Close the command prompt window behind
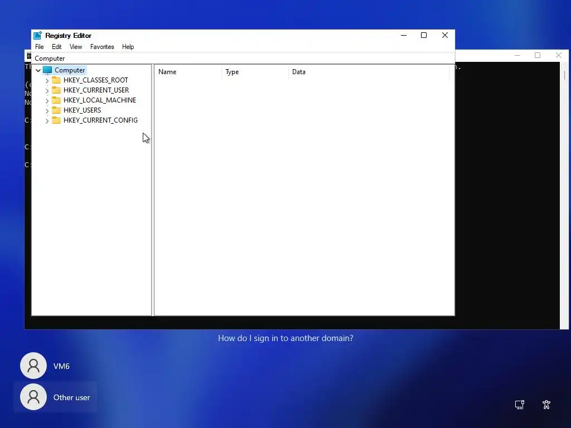 coord(559,55)
